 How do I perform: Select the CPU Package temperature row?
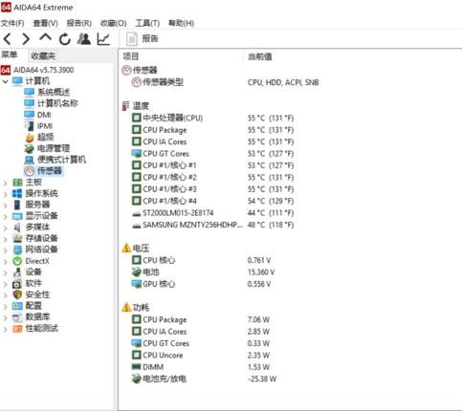tap(212, 130)
